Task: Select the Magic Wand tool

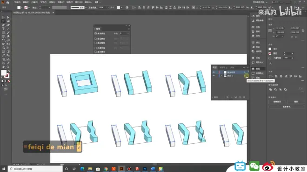Action: click(x=3, y=21)
